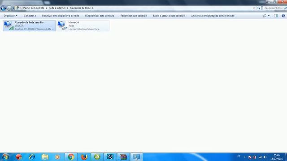The image size is (287, 161).
Task: Launch Windows Media Player from the taskbar
Action: point(57,157)
